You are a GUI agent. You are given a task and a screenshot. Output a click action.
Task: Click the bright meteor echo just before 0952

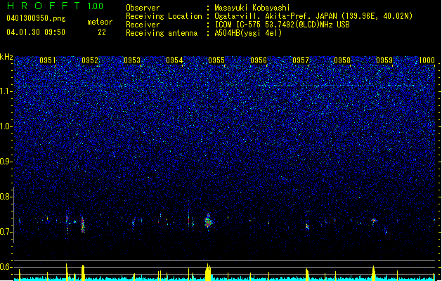[83, 225]
